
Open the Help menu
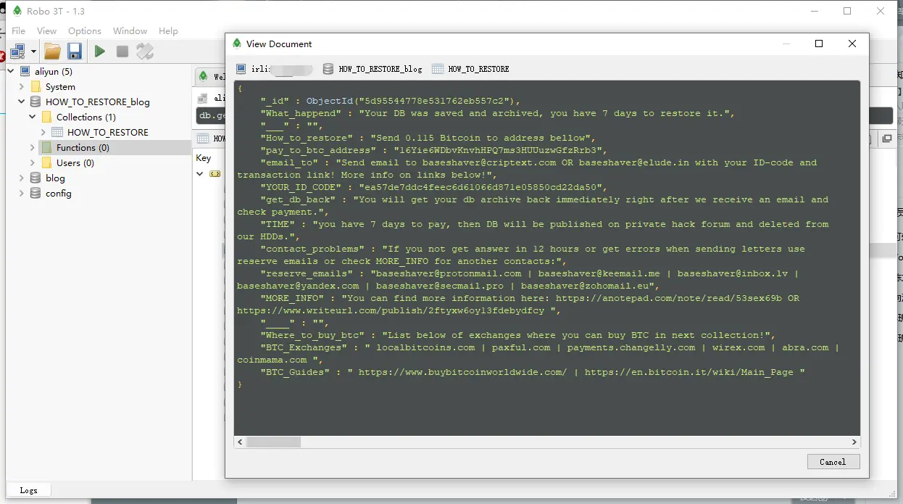[x=168, y=30]
